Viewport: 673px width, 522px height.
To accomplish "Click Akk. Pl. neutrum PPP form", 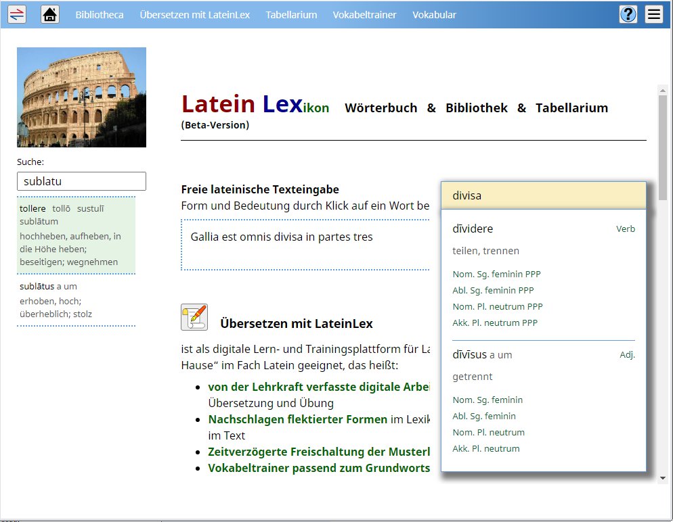I will pos(495,323).
